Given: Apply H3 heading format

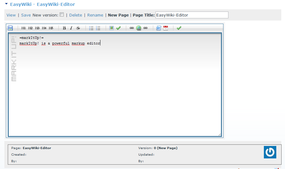Looking at the screenshot, I should click(37, 28).
